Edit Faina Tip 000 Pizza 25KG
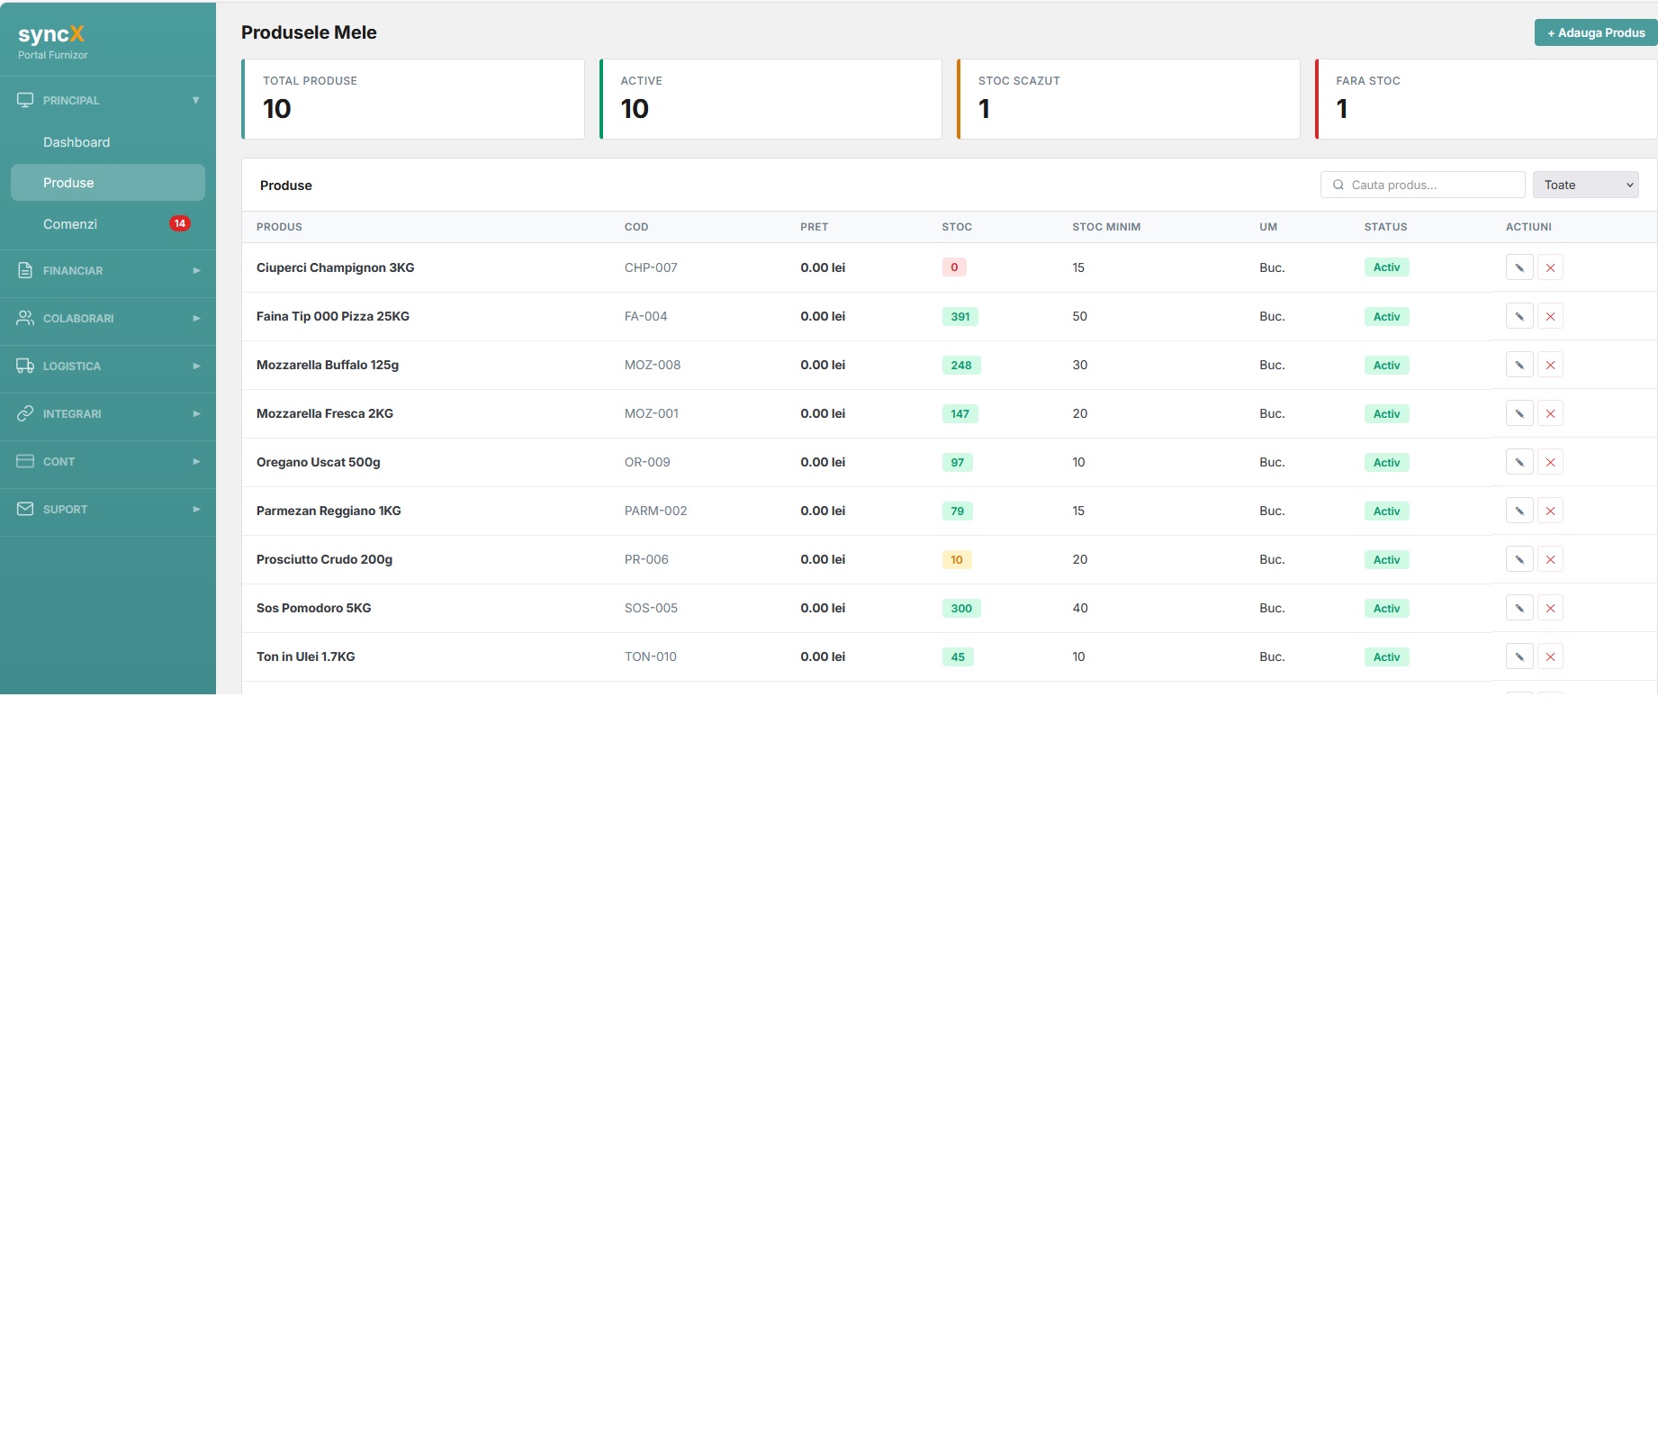This screenshot has width=1658, height=1439. [1519, 316]
